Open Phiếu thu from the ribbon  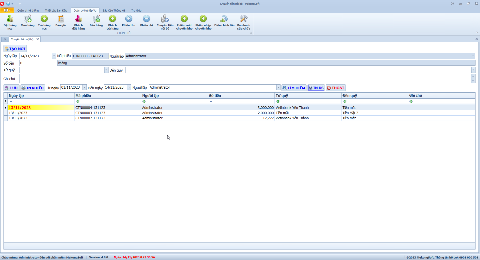tap(128, 21)
